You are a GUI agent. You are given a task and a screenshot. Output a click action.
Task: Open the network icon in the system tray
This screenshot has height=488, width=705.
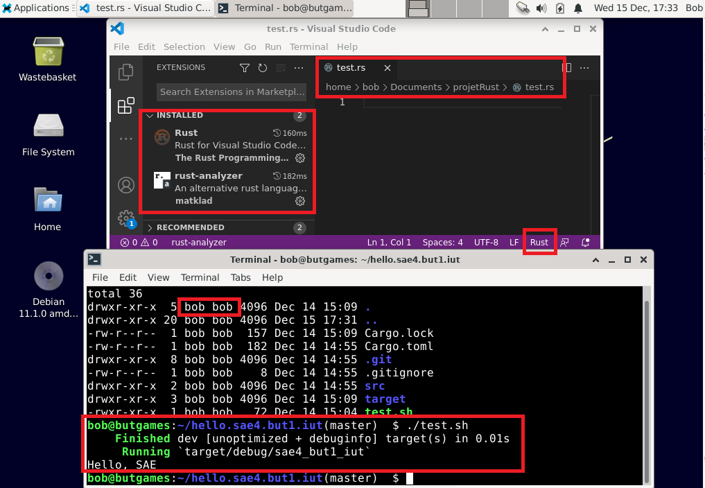523,8
